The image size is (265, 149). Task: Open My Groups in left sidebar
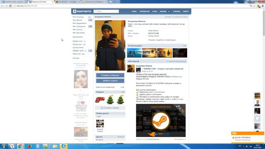pos(77,30)
